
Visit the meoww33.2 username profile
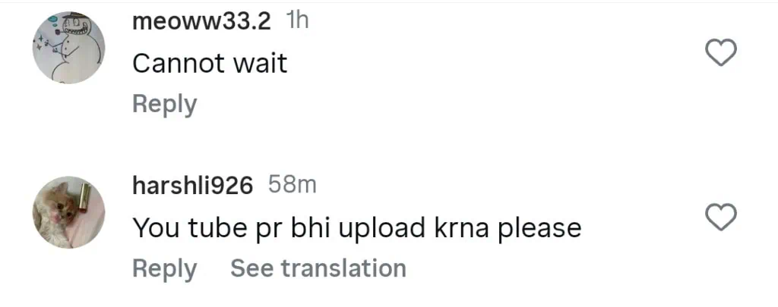pyautogui.click(x=201, y=21)
